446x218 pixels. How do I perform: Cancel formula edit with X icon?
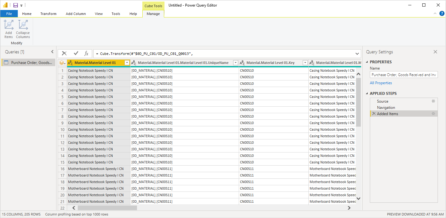(x=64, y=53)
